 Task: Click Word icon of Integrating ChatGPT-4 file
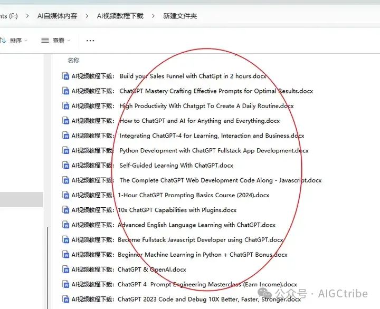pos(65,136)
